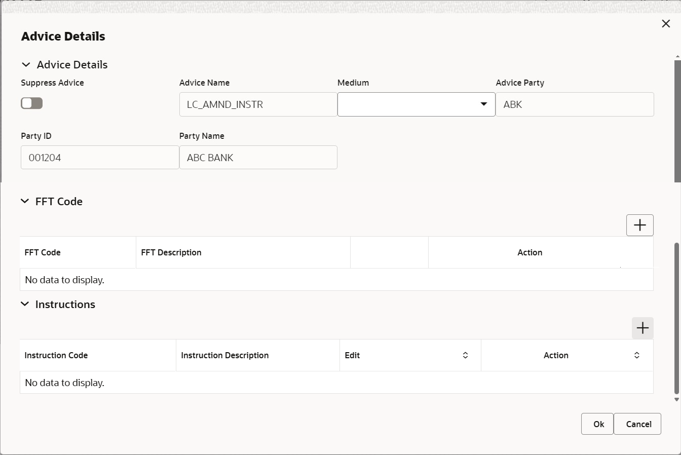The height and width of the screenshot is (455, 681).
Task: Click the Cancel button
Action: (637, 424)
